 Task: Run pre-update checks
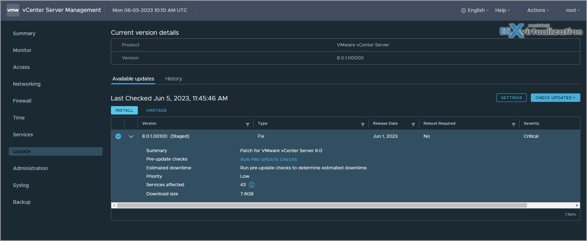pyautogui.click(x=269, y=159)
